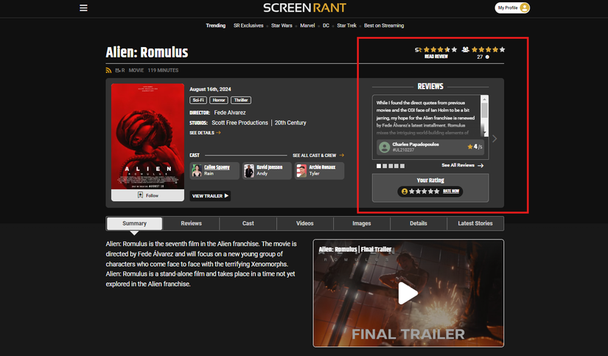Open SR Exclusives in the nav bar
The image size is (608, 356).
coord(248,26)
